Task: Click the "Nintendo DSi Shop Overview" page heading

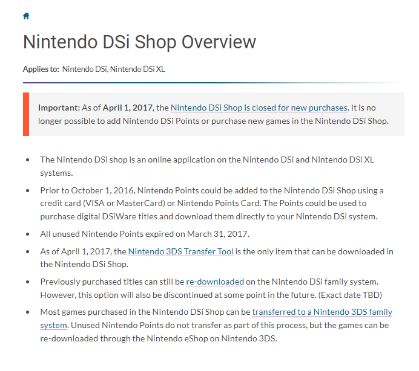Action: 139,42
